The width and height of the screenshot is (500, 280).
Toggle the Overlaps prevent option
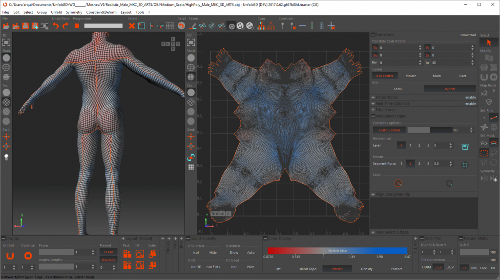coord(109,260)
